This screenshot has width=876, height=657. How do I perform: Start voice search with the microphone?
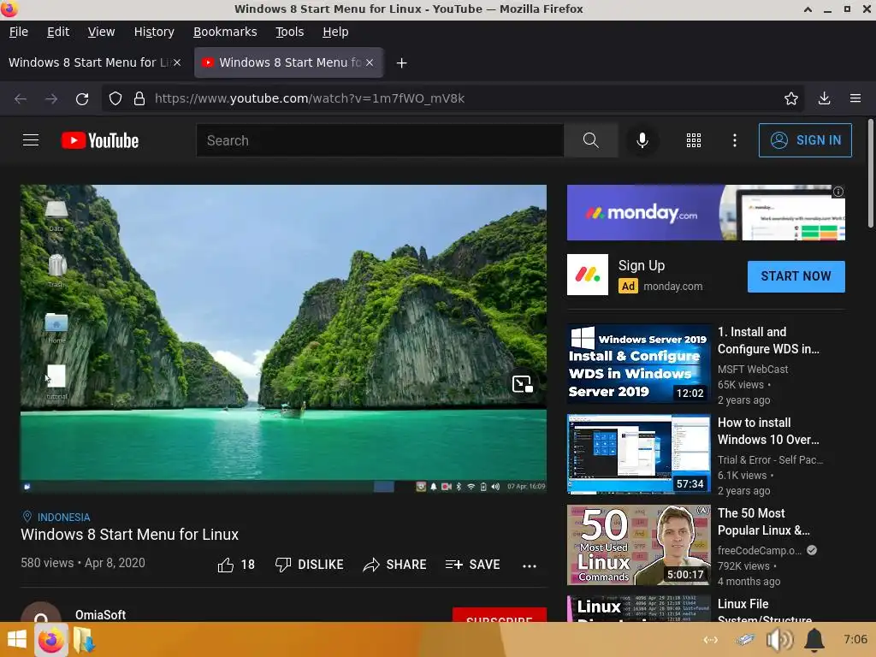point(642,140)
